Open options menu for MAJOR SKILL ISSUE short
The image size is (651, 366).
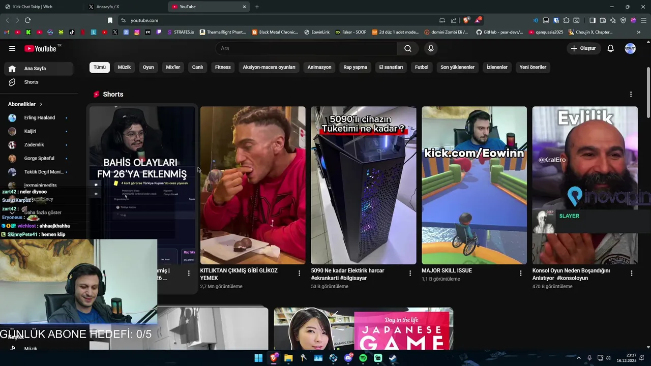[520, 273]
